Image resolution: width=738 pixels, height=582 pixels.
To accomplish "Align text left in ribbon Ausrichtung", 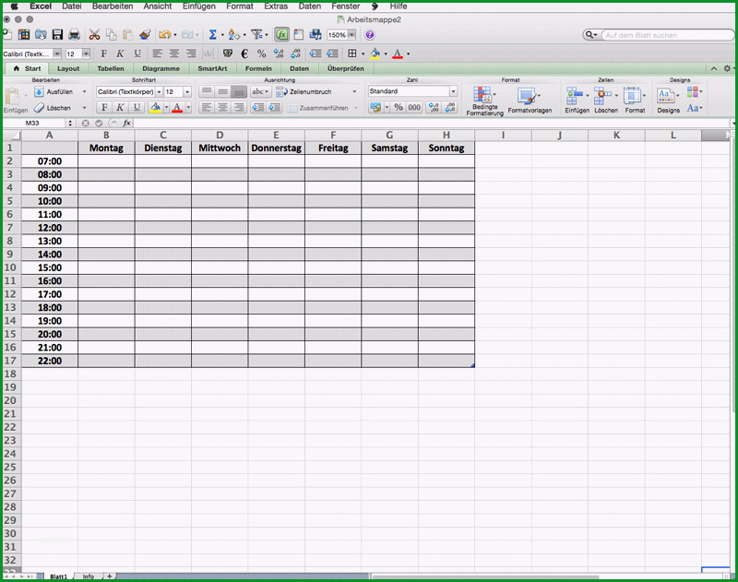I will (x=206, y=107).
